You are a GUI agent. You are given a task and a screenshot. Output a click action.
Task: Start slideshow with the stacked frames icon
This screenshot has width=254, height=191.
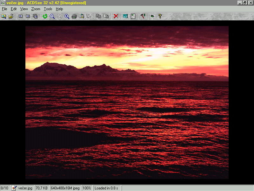pos(35,16)
